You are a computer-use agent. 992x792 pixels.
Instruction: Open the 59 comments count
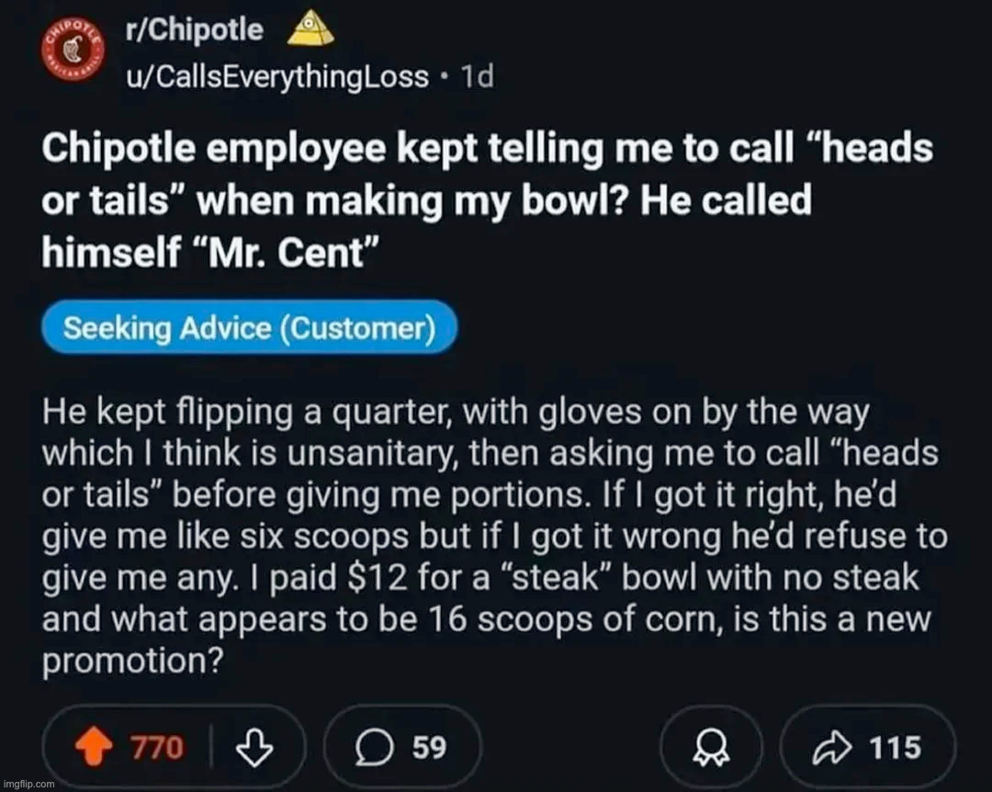pyautogui.click(x=429, y=748)
